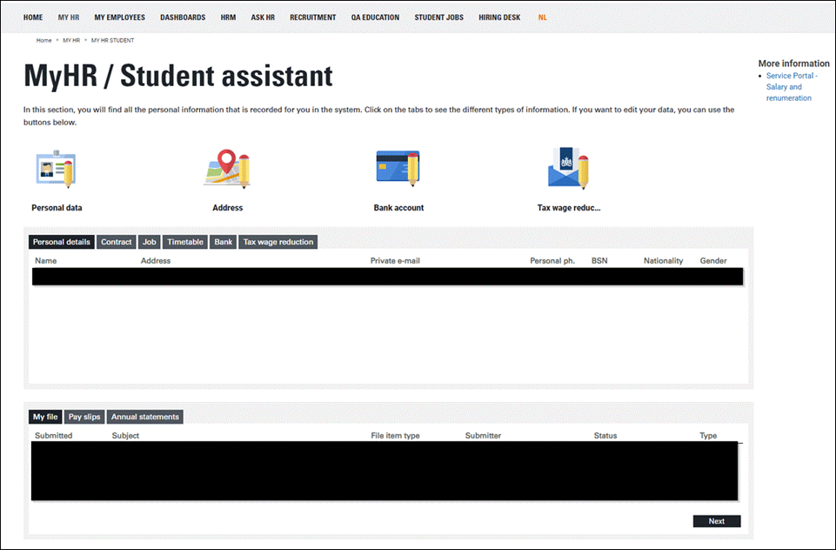Select HRM in the top menu
Viewport: 836px width, 550px height.
click(x=228, y=17)
